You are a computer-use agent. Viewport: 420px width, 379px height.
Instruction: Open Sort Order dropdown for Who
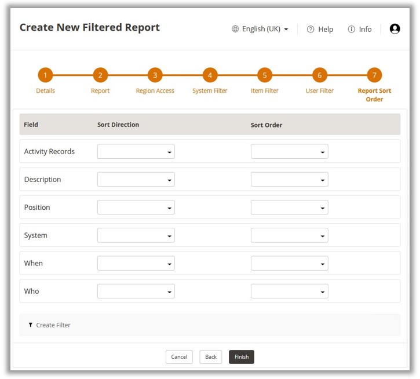pyautogui.click(x=289, y=291)
